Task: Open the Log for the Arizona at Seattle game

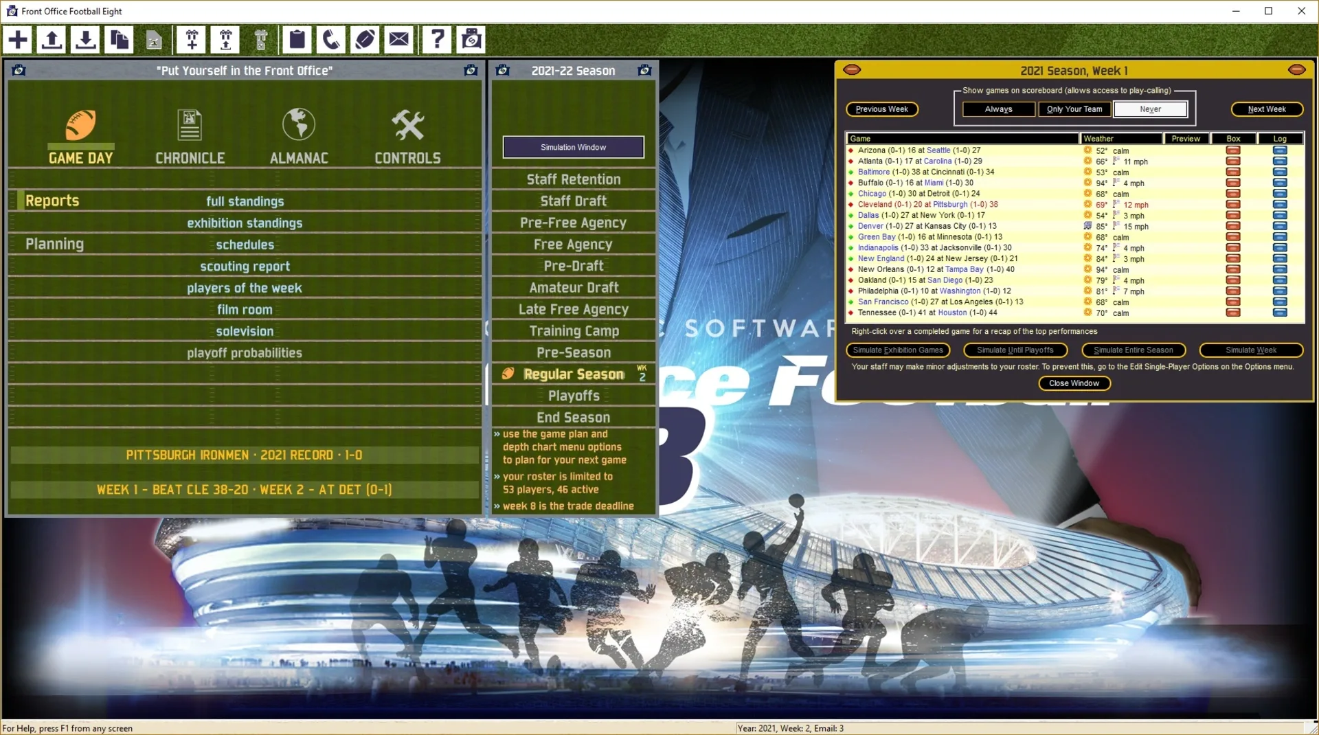Action: tap(1279, 150)
